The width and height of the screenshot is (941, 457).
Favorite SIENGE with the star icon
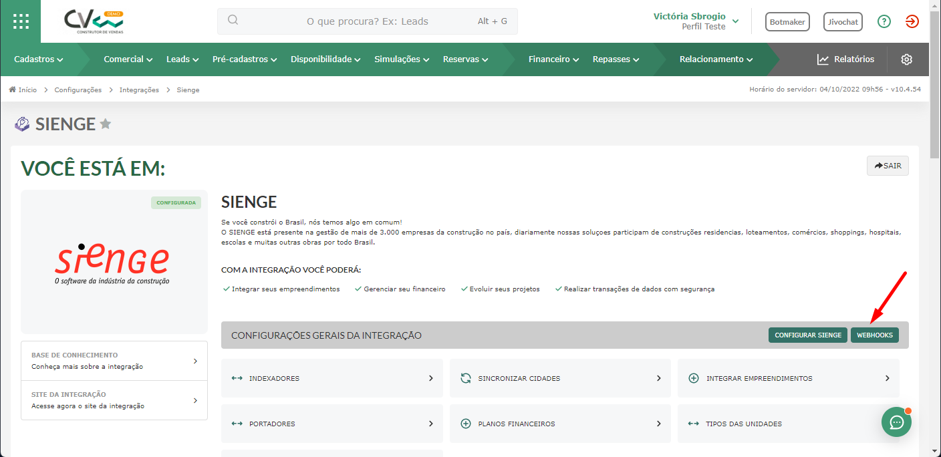tap(106, 124)
